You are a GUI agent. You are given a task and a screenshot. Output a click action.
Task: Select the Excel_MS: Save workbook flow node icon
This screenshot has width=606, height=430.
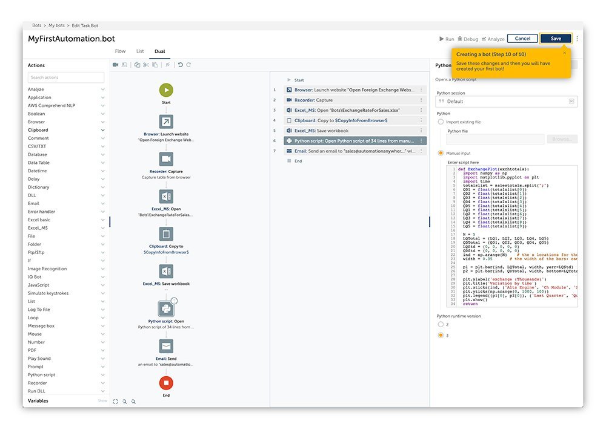[x=166, y=271]
